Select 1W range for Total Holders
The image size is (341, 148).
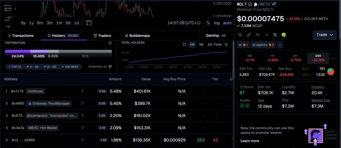(x=192, y=45)
